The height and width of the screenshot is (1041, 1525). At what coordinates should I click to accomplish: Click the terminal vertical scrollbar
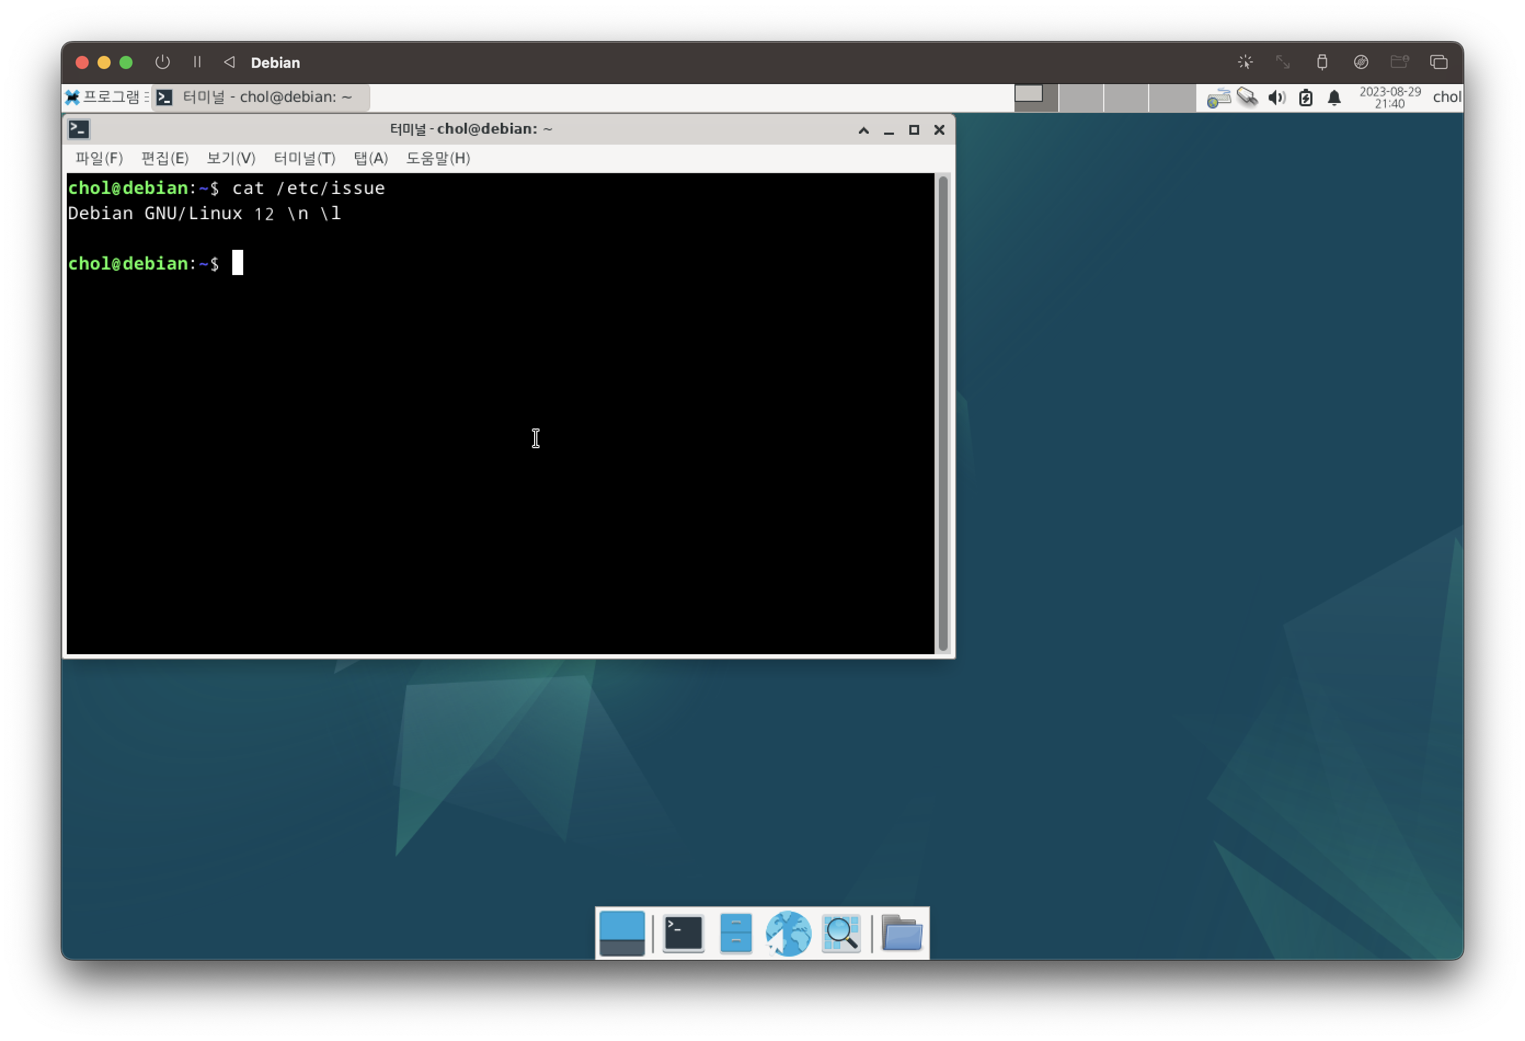point(943,414)
